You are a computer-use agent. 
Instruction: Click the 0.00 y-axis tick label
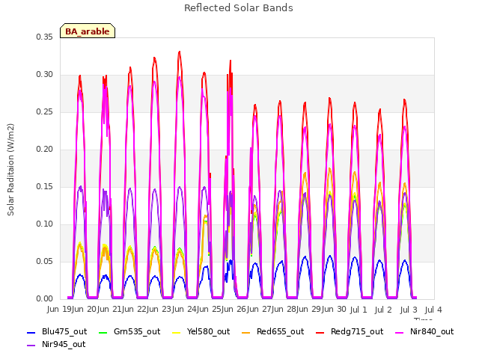tap(45, 299)
